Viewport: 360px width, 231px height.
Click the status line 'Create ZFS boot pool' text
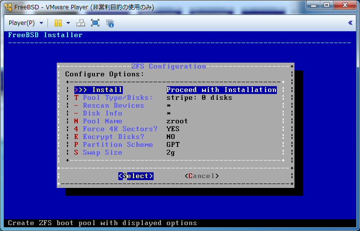point(102,223)
